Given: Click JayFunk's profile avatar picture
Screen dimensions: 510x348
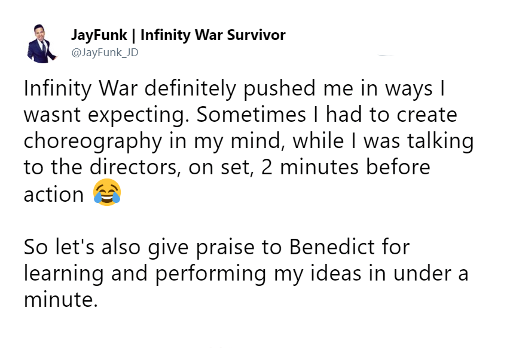Looking at the screenshot, I should tap(42, 44).
